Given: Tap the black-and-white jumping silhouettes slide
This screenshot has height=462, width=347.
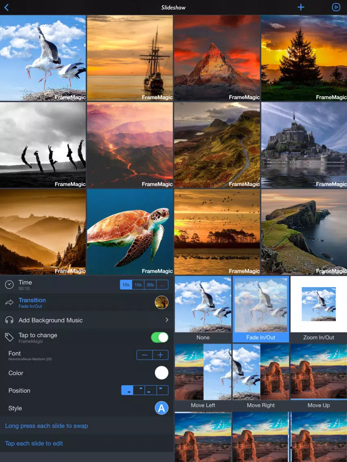Looking at the screenshot, I should pos(43,145).
